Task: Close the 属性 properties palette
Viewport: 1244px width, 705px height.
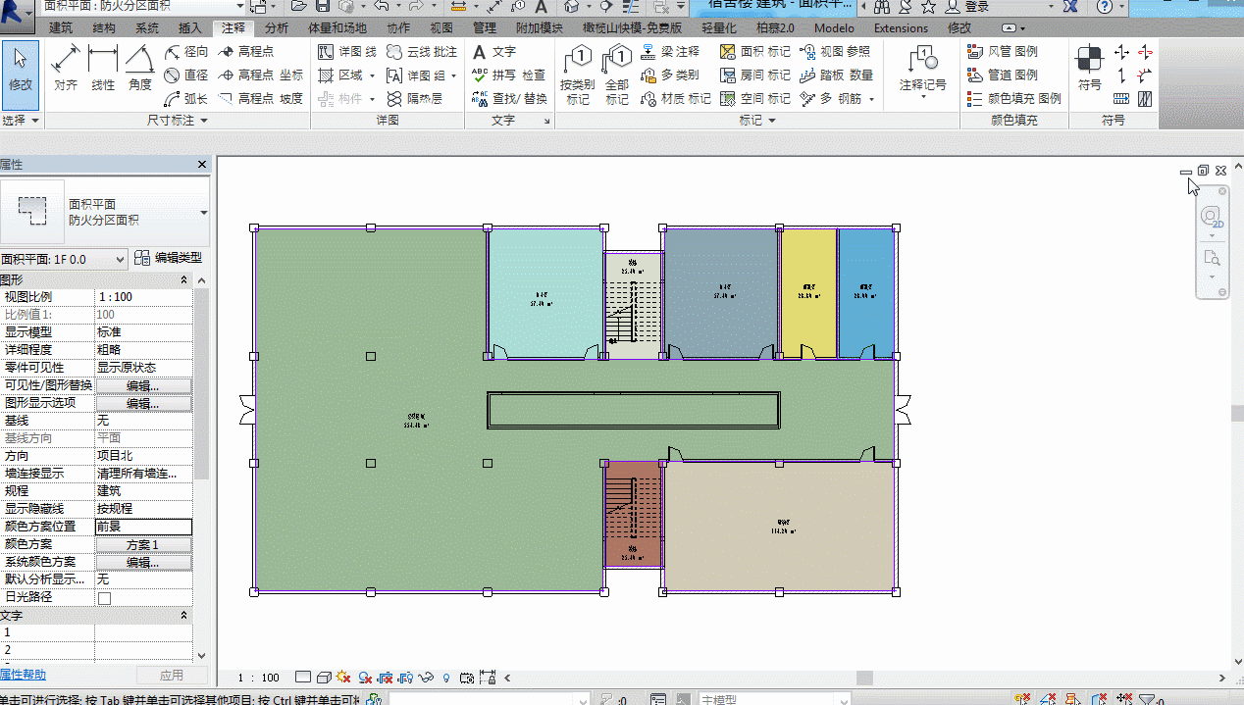Action: [x=202, y=165]
